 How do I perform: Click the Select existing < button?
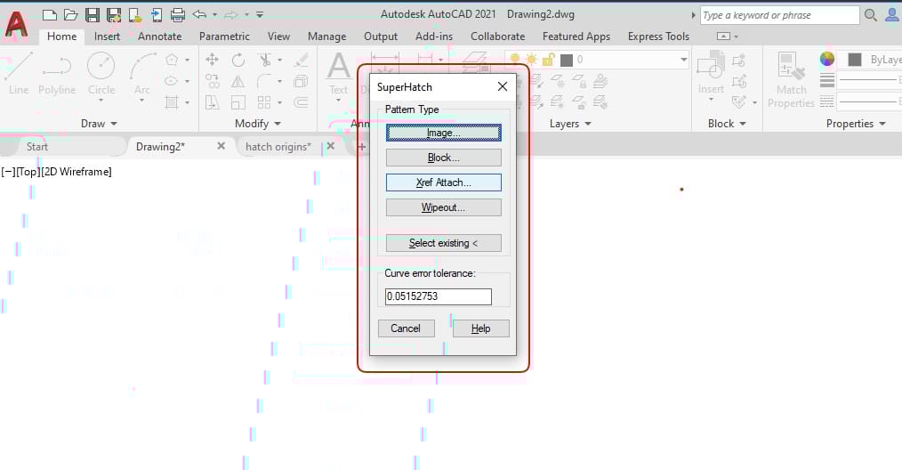point(444,243)
